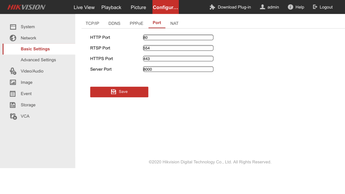Screen dimensions: 345x194
Task: Click into the RTSP Port field
Action: tap(178, 48)
